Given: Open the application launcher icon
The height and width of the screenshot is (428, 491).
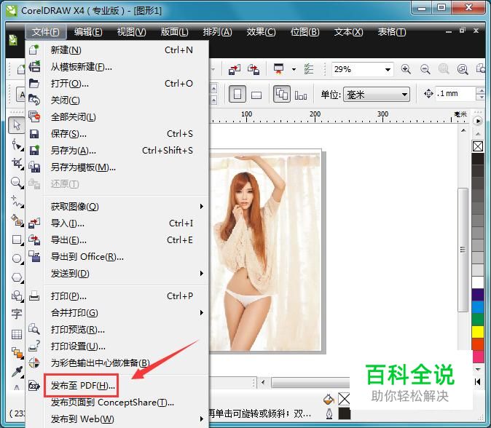Looking at the screenshot, I should 279,69.
